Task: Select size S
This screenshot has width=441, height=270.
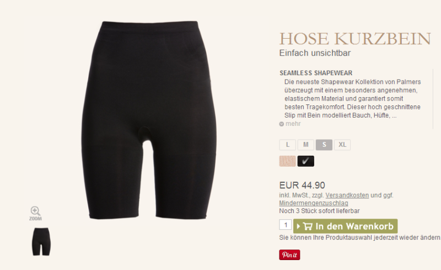Action: coord(324,145)
